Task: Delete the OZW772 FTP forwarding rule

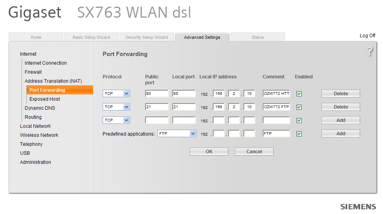Action: [x=341, y=107]
